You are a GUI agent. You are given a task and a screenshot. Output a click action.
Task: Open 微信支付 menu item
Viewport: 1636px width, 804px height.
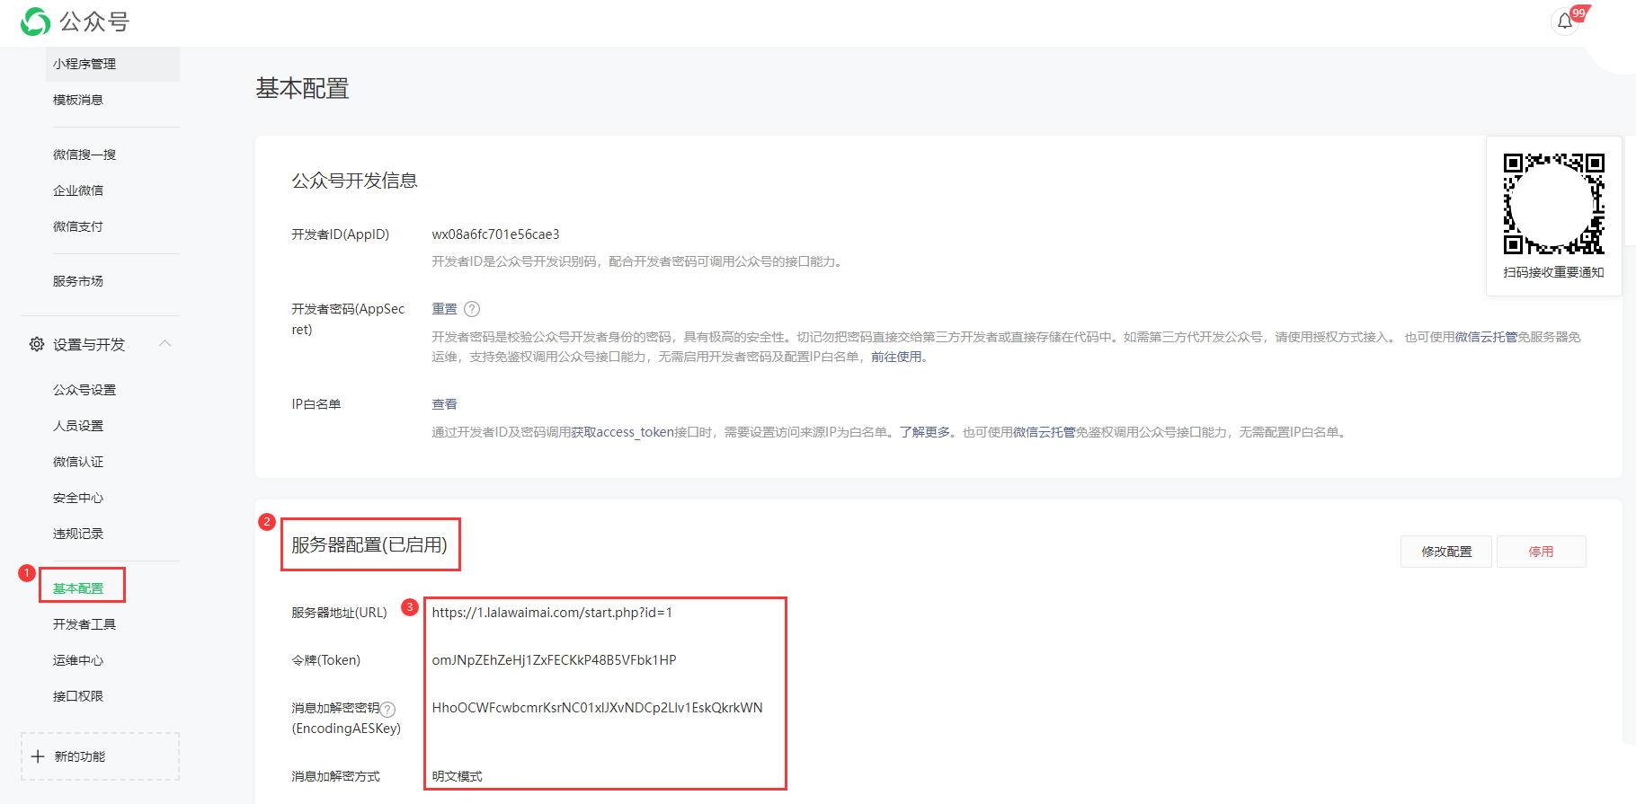[78, 226]
